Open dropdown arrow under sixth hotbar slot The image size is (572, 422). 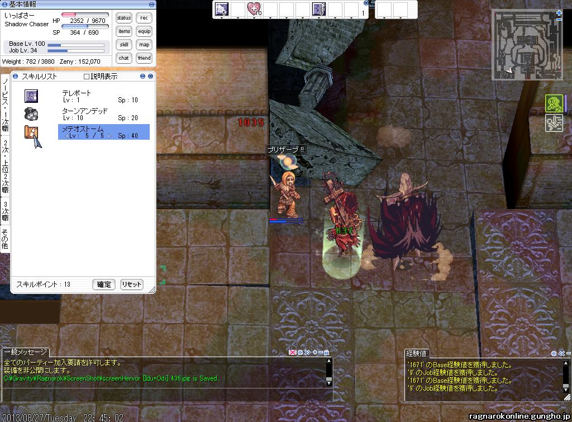pyautogui.click(x=303, y=17)
